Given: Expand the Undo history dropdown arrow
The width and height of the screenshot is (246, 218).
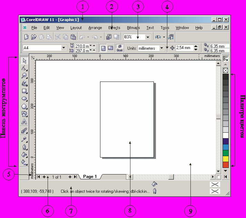Looking at the screenshot, I should point(88,37).
